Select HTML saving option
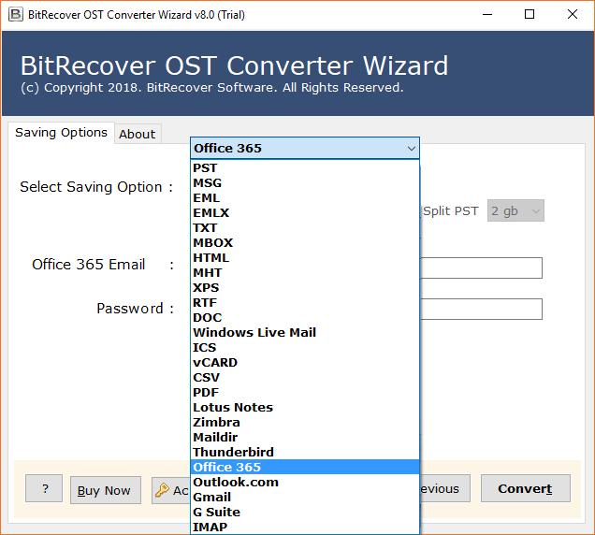The height and width of the screenshot is (535, 595). point(305,258)
